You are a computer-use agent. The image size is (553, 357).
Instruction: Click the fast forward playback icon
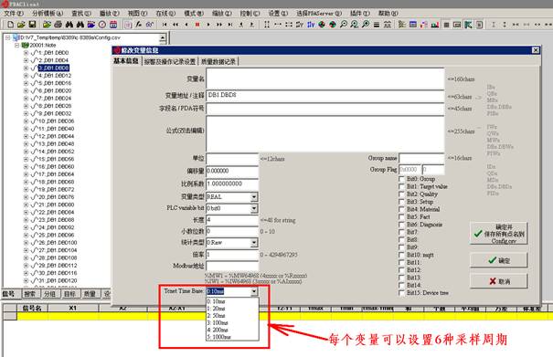[219, 25]
